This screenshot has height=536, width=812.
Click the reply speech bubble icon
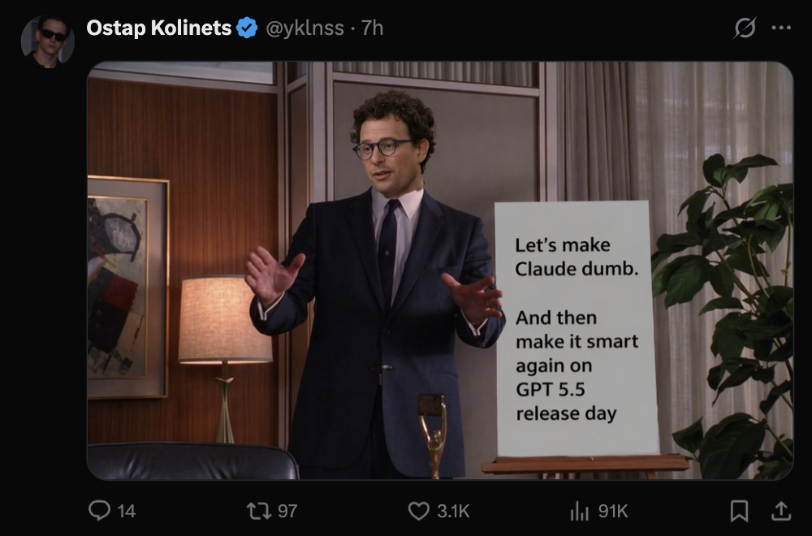pyautogui.click(x=99, y=510)
